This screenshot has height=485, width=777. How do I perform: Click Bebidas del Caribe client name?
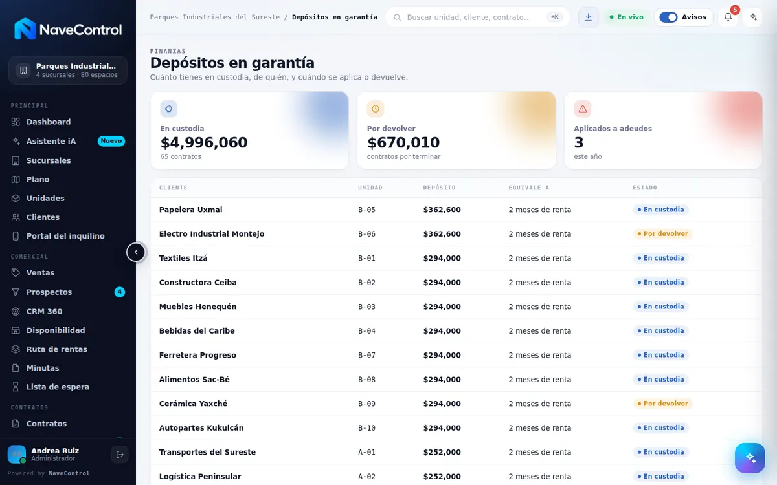point(197,331)
